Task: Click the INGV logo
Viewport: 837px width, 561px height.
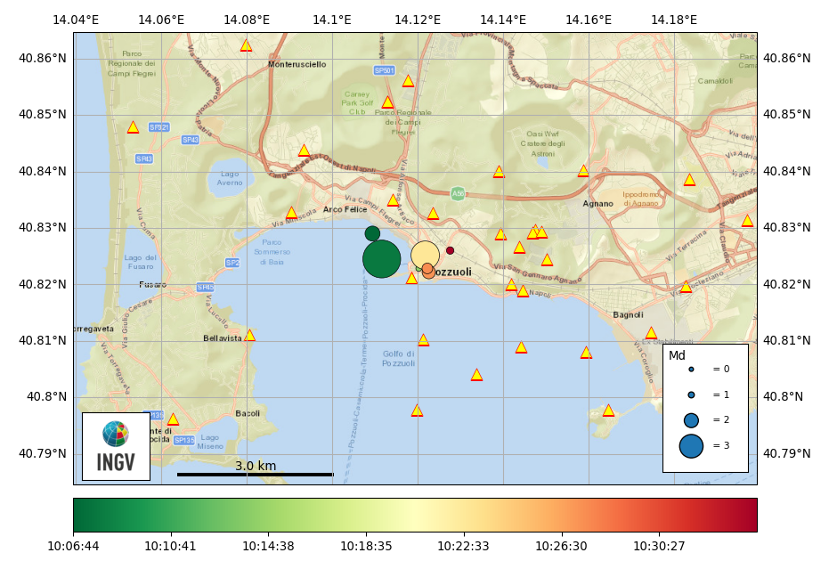Action: [116, 445]
